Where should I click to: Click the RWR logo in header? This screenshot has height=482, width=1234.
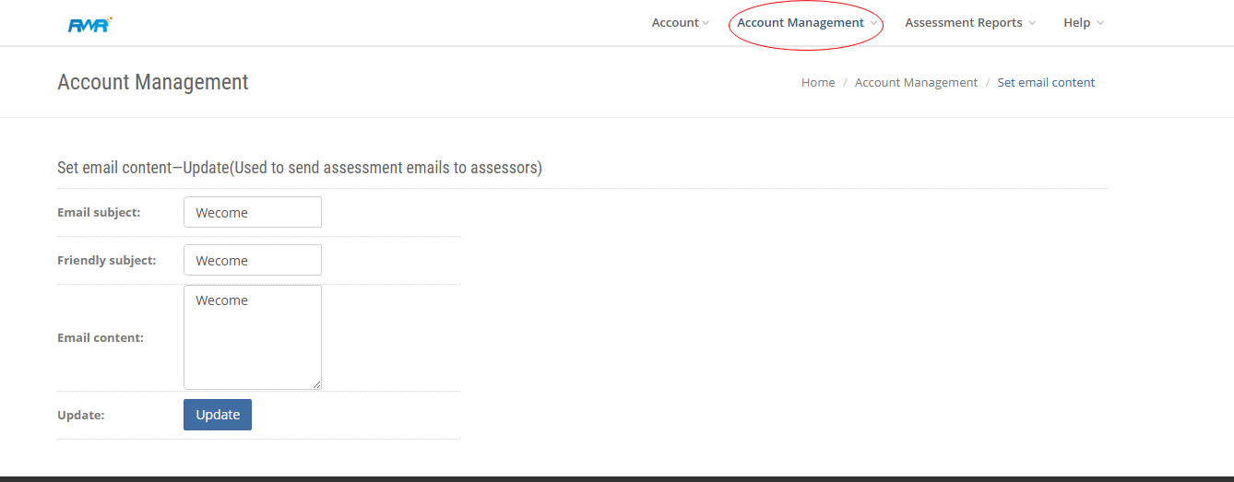pos(89,25)
